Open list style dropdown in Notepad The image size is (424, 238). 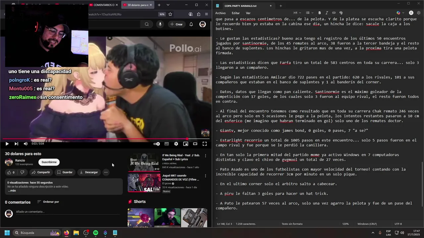(309, 13)
